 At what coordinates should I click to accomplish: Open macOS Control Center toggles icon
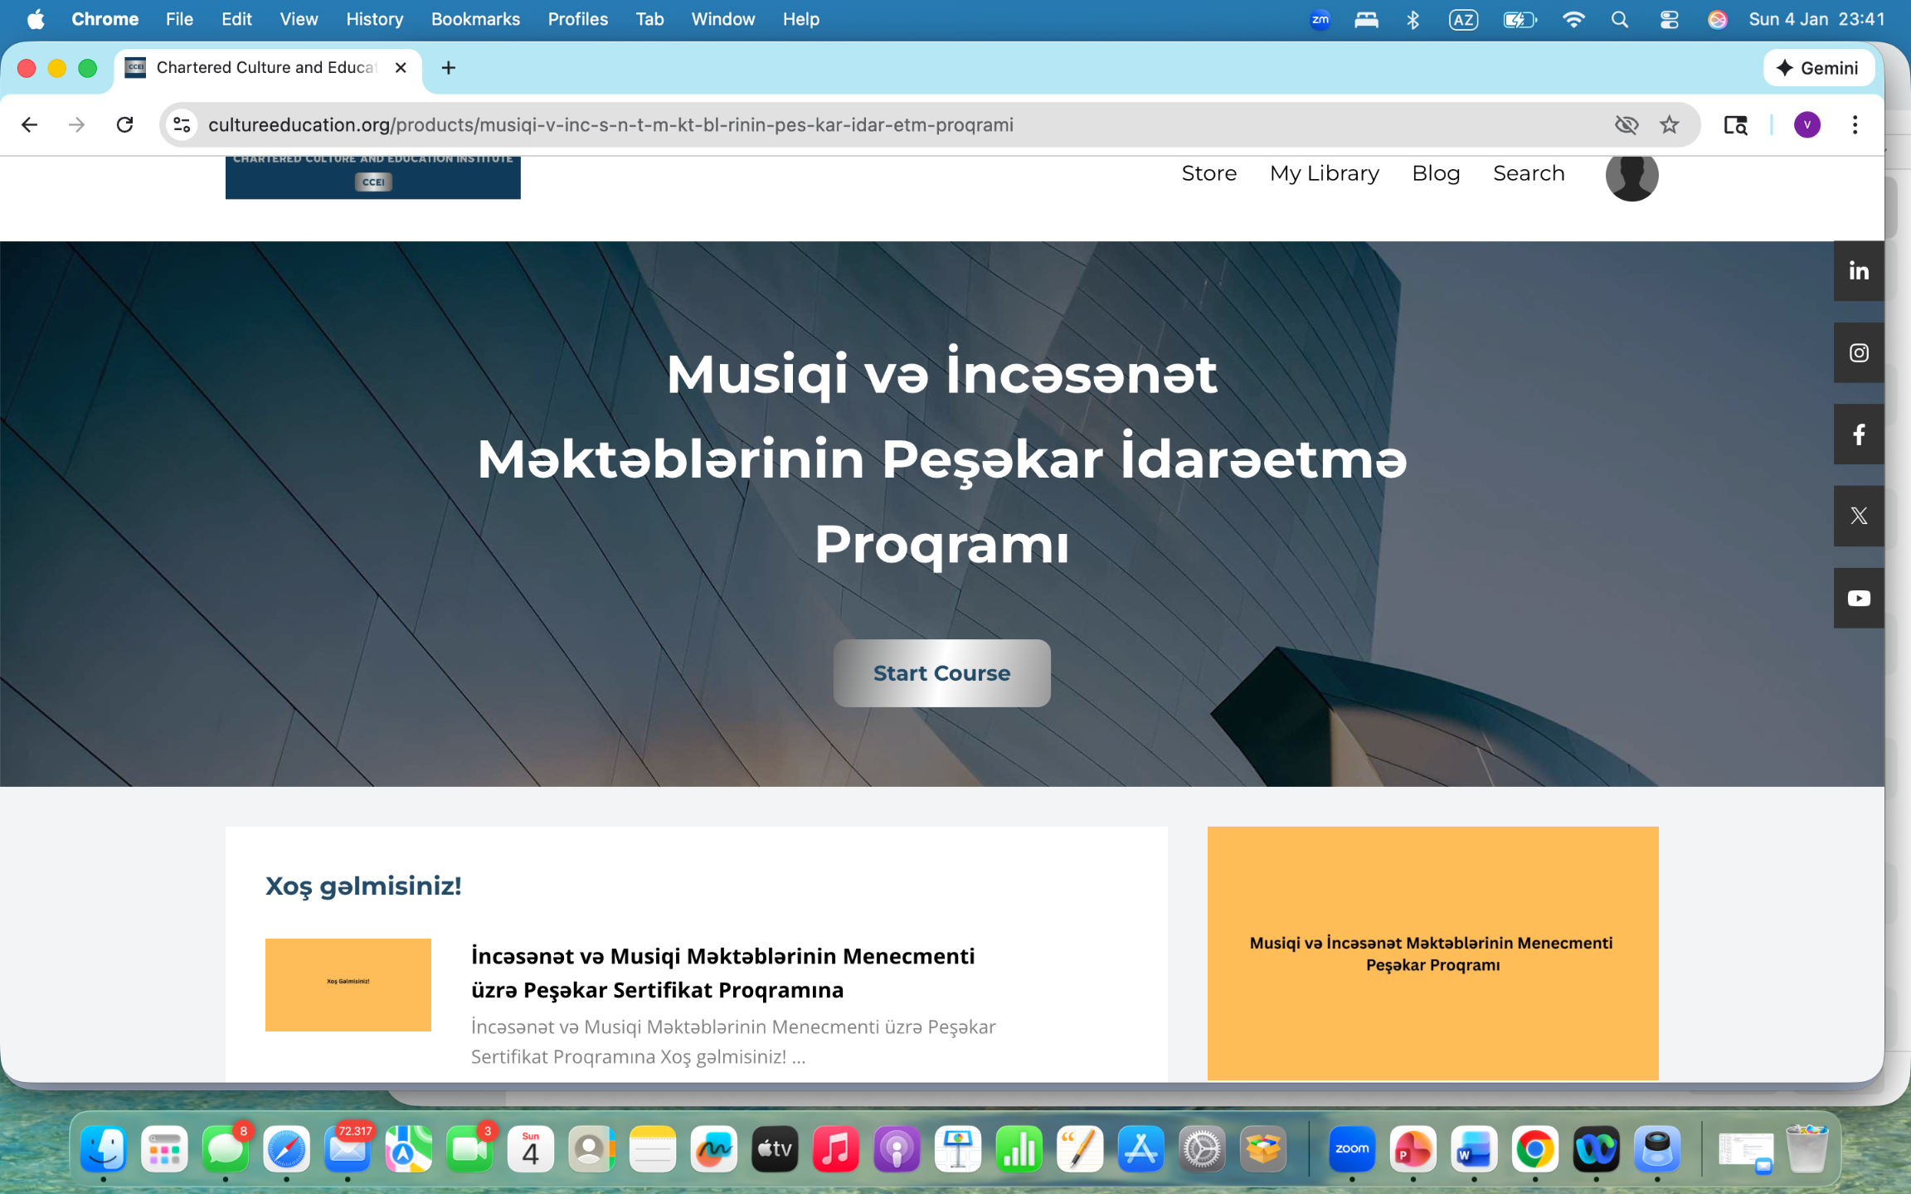click(x=1669, y=19)
